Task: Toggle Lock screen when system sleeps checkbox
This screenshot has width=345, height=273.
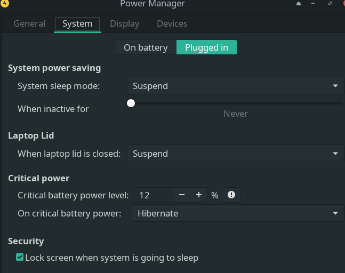Action: pos(20,258)
